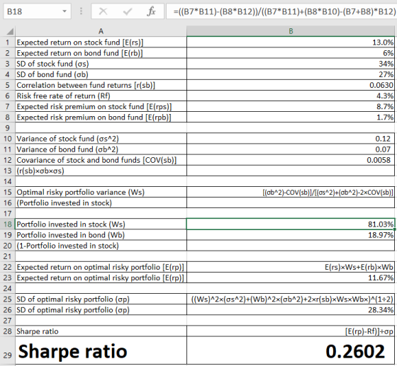The height and width of the screenshot is (366, 397).
Task: Click the 6% value cell
Action: [291, 53]
